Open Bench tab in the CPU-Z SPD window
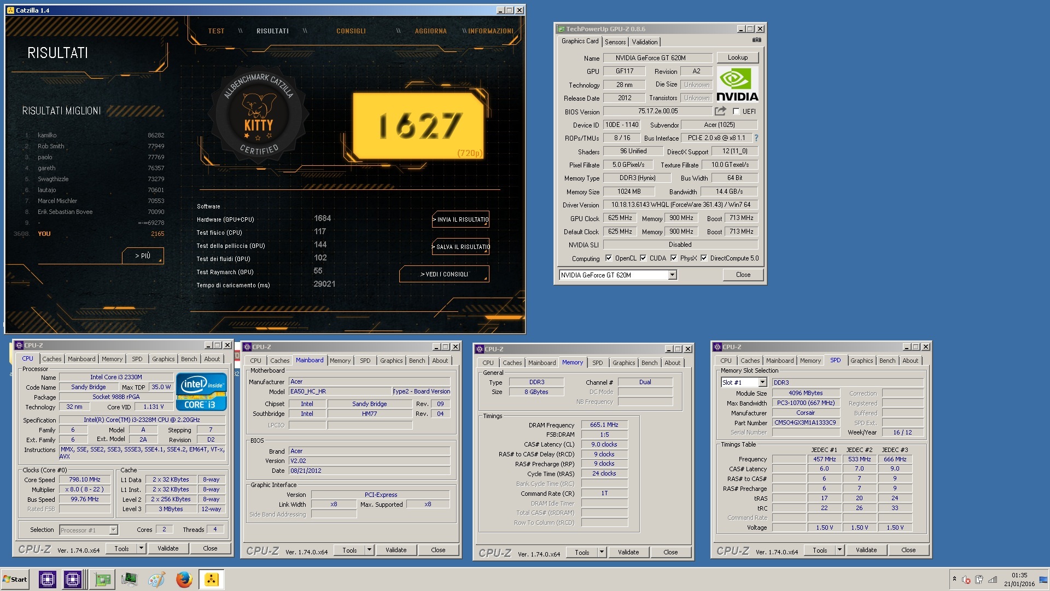This screenshot has width=1050, height=591. [x=887, y=361]
